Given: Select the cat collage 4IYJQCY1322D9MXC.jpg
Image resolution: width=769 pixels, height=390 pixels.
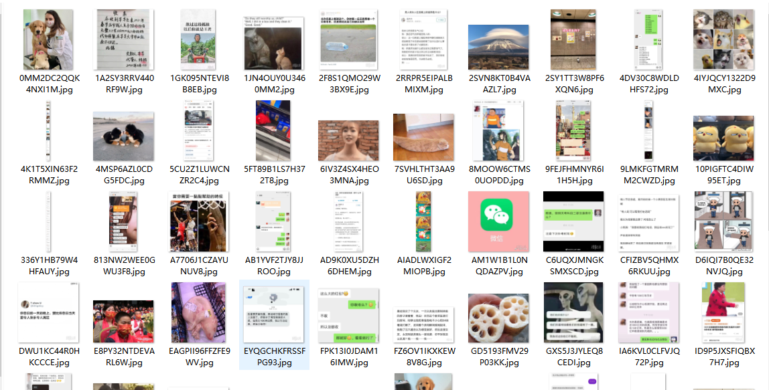Looking at the screenshot, I should click(723, 39).
